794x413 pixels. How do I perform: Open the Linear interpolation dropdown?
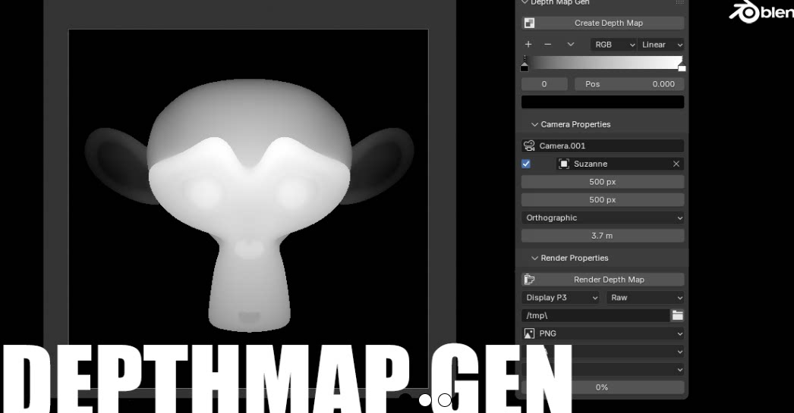click(661, 45)
